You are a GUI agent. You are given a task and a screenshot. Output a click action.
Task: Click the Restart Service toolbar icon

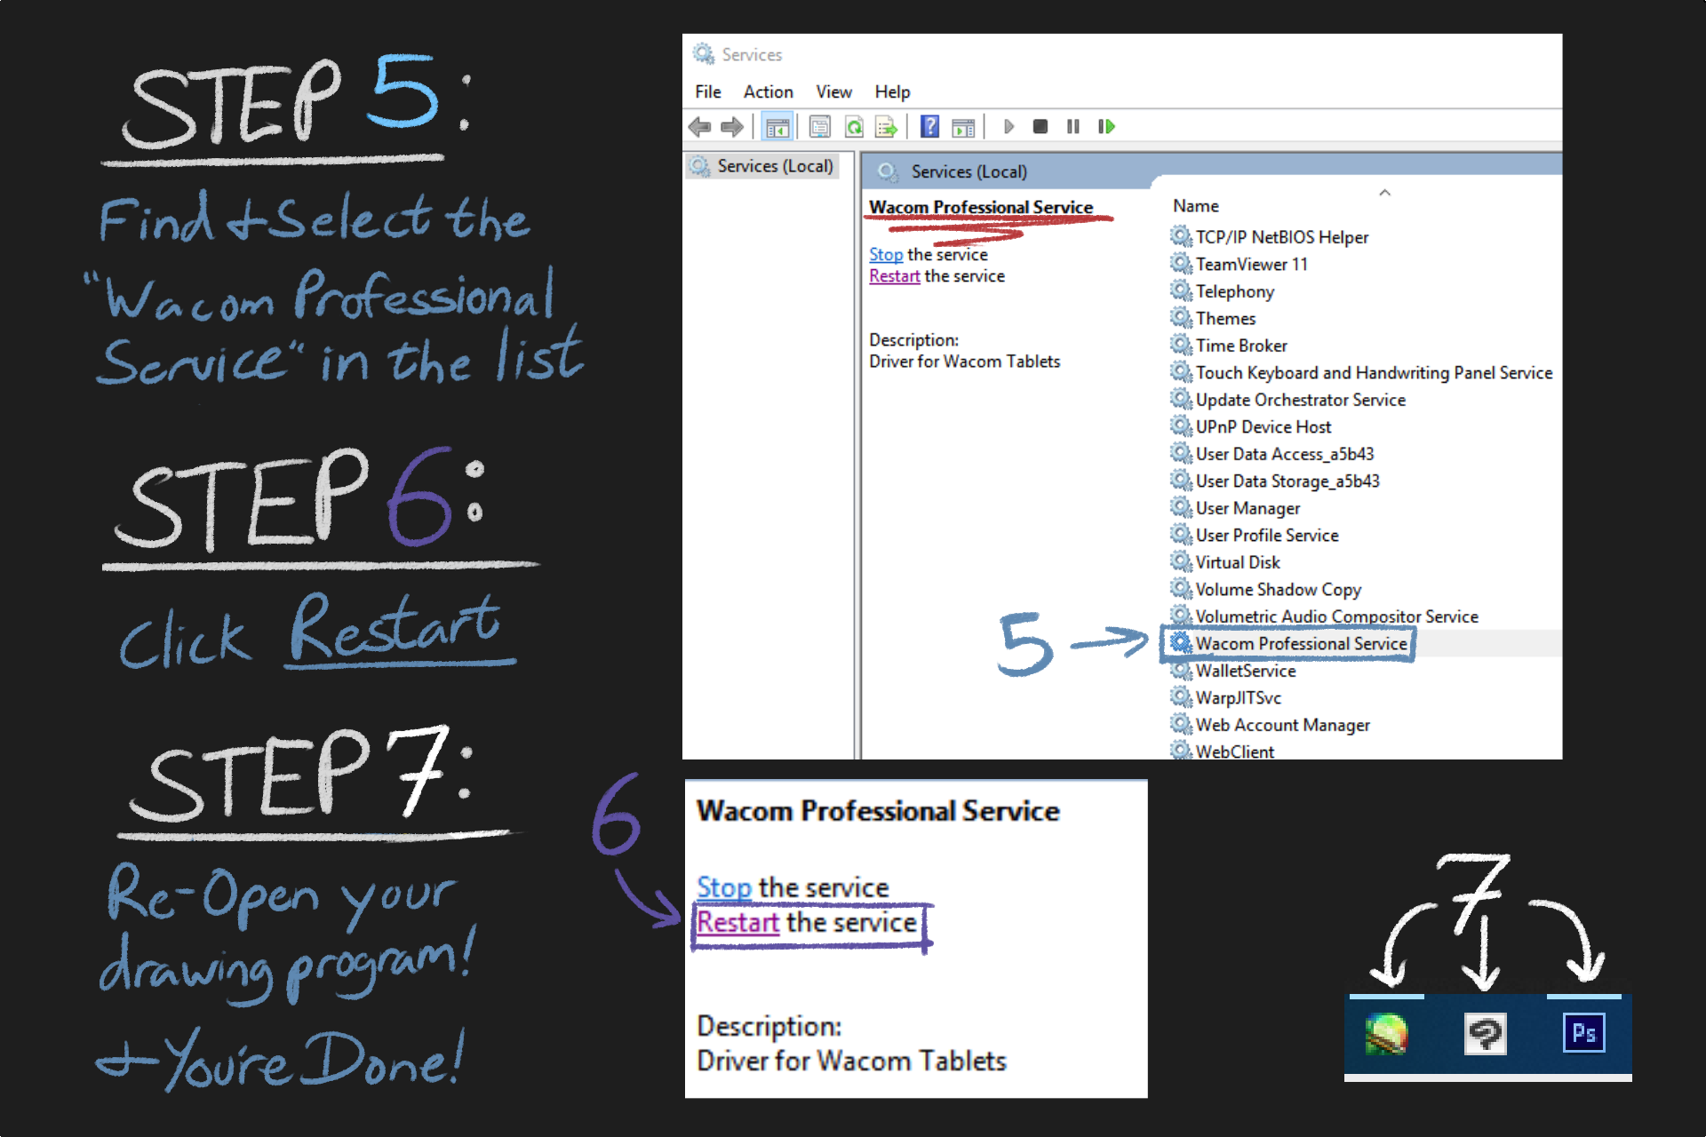coord(1106,127)
